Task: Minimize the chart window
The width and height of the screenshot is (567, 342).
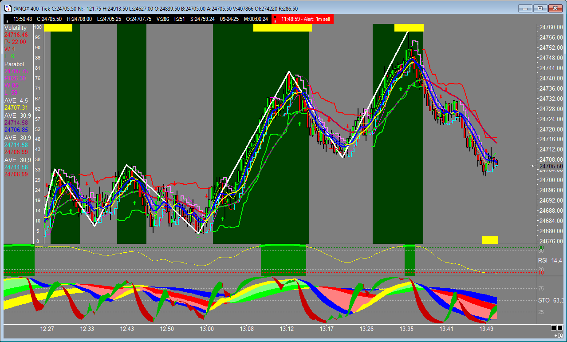Action: pyautogui.click(x=525, y=8)
